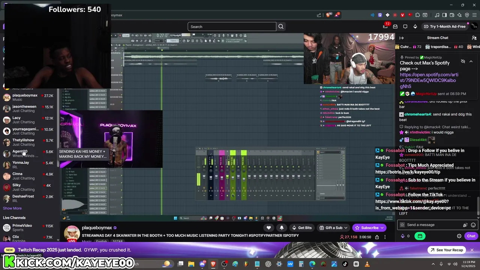Open the Twitch inbox notifications icon
The height and width of the screenshot is (270, 480).
coord(395,27)
